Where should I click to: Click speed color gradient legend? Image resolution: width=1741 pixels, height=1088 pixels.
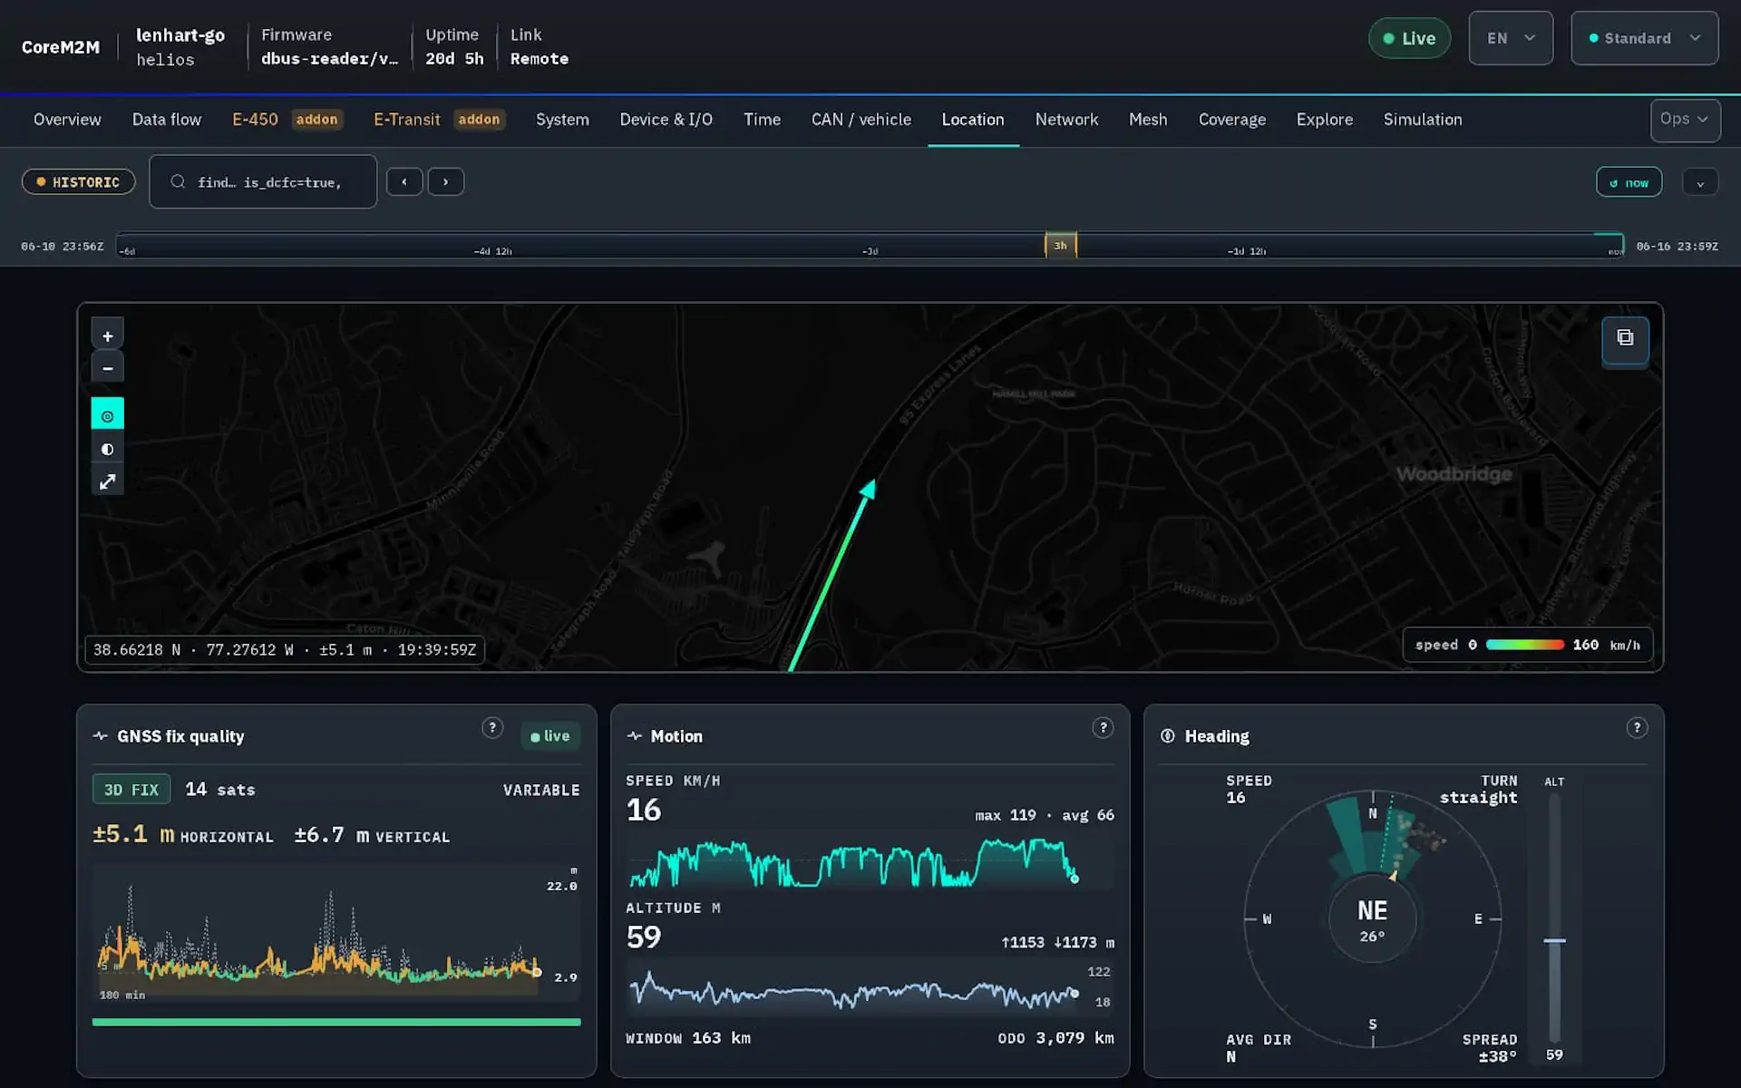[x=1525, y=645]
